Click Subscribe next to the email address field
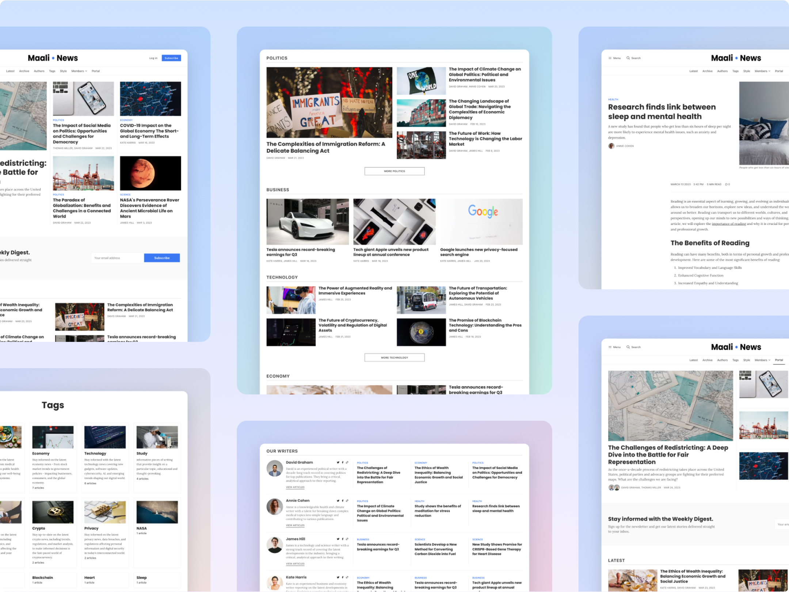The width and height of the screenshot is (789, 592). pyautogui.click(x=162, y=258)
